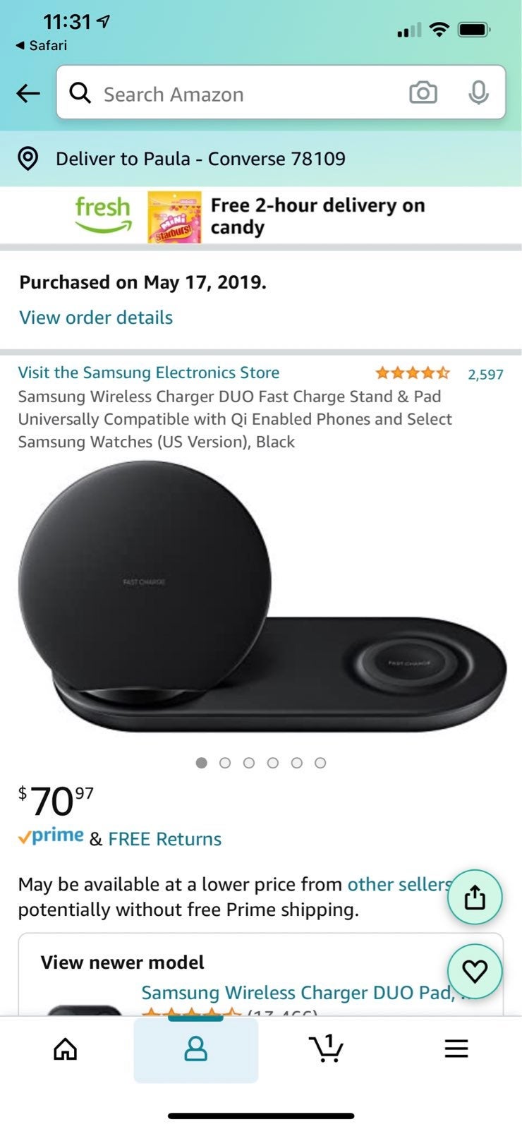Open the account profile tab

pos(196,1049)
